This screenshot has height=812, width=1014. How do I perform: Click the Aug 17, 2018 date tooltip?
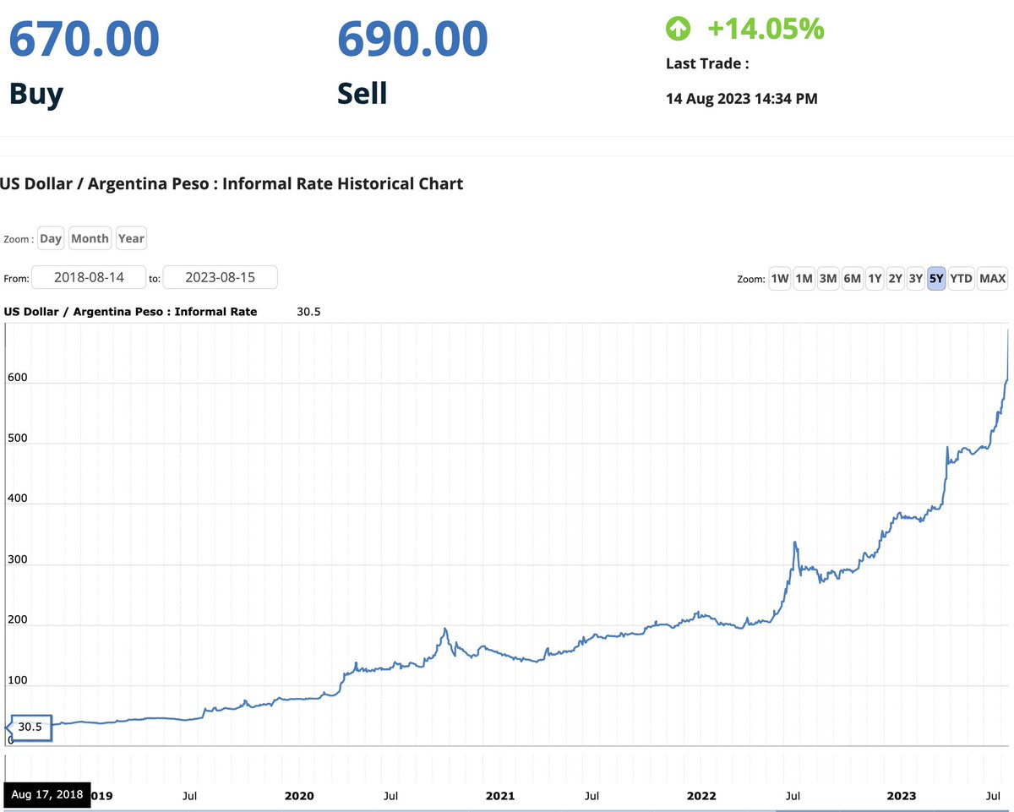47,796
